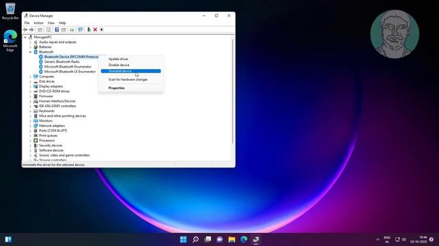Collapse the MuruganPC root node

[x=25, y=37]
